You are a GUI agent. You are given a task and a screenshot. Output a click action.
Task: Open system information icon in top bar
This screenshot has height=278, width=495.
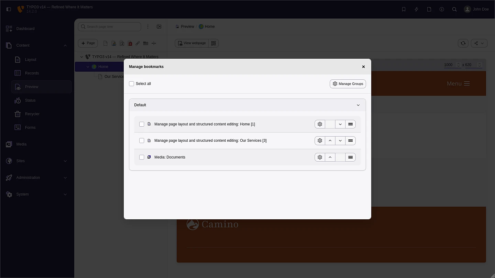[x=442, y=9]
